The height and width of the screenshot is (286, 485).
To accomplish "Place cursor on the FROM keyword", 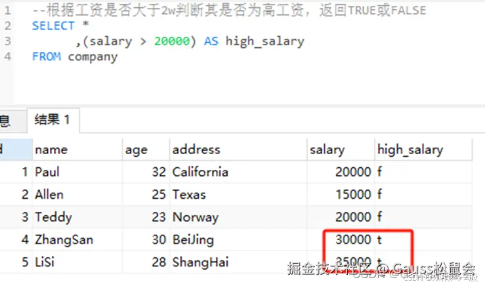I will pyautogui.click(x=47, y=56).
